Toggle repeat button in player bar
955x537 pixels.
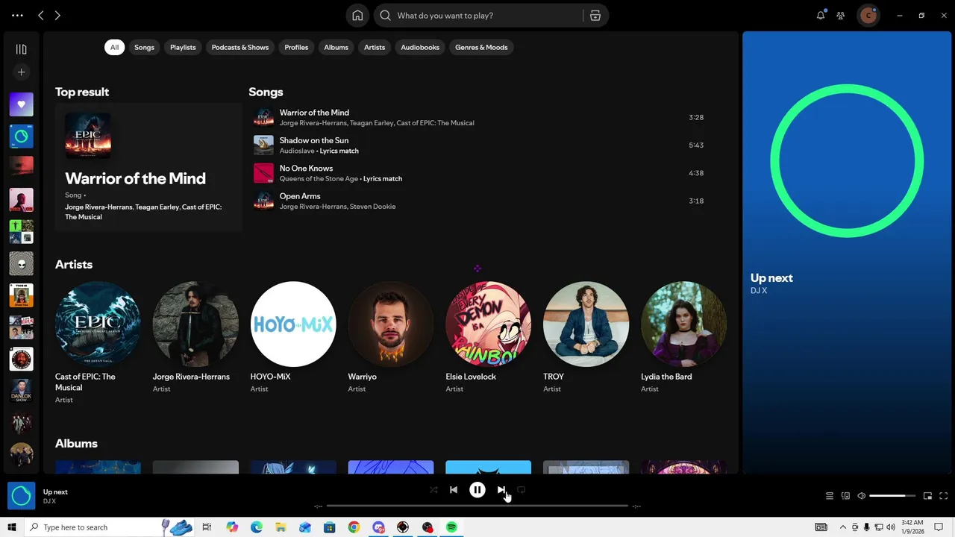coord(522,490)
